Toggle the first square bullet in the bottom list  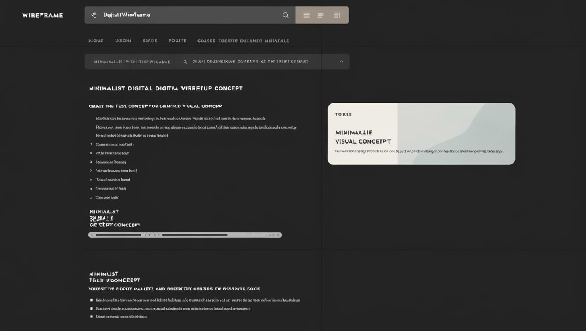(x=92, y=300)
